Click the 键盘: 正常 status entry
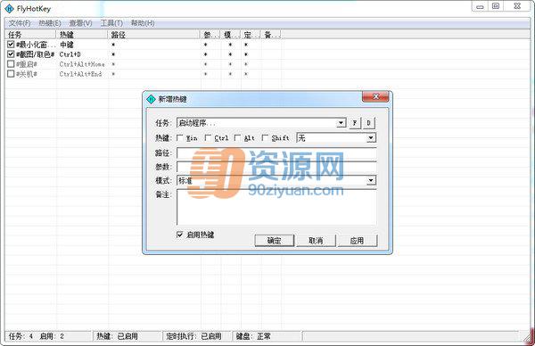535x346 pixels. tap(267, 336)
